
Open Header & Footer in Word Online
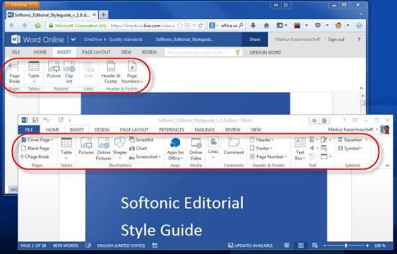[110, 72]
